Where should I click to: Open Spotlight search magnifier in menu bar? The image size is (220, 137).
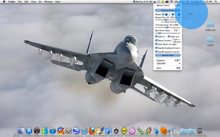coord(216,2)
